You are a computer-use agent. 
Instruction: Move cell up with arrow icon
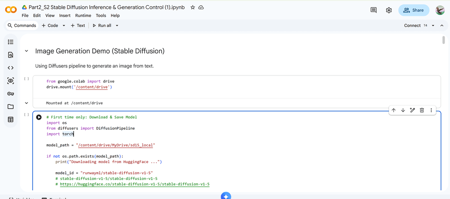tap(393, 110)
